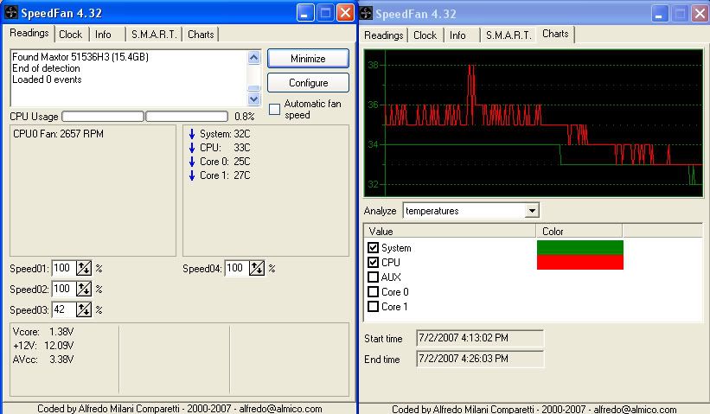Uncheck the System temperature checkbox
The height and width of the screenshot is (414, 710).
click(x=373, y=247)
